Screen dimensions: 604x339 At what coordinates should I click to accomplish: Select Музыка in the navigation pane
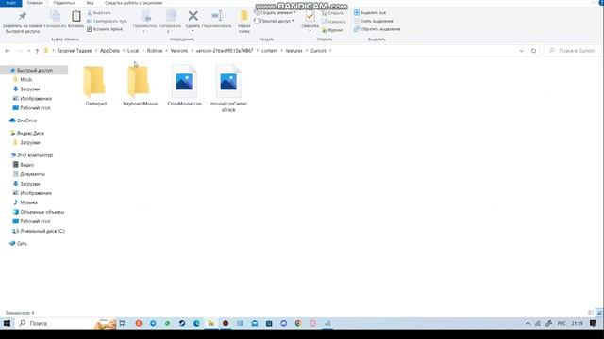29,202
